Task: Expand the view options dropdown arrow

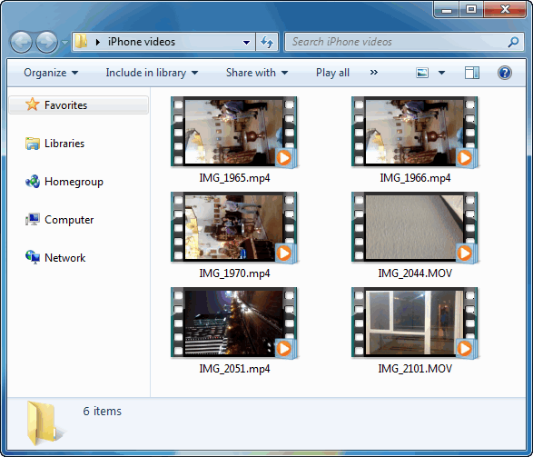Action: (441, 73)
